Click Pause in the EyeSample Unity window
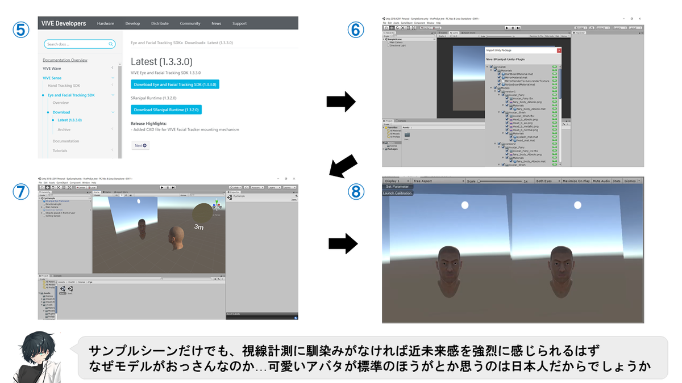 [168, 187]
